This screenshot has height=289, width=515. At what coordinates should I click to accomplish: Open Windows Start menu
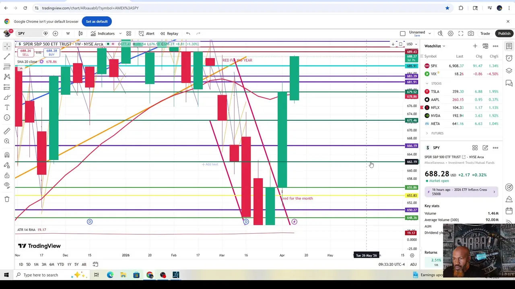coord(6,275)
